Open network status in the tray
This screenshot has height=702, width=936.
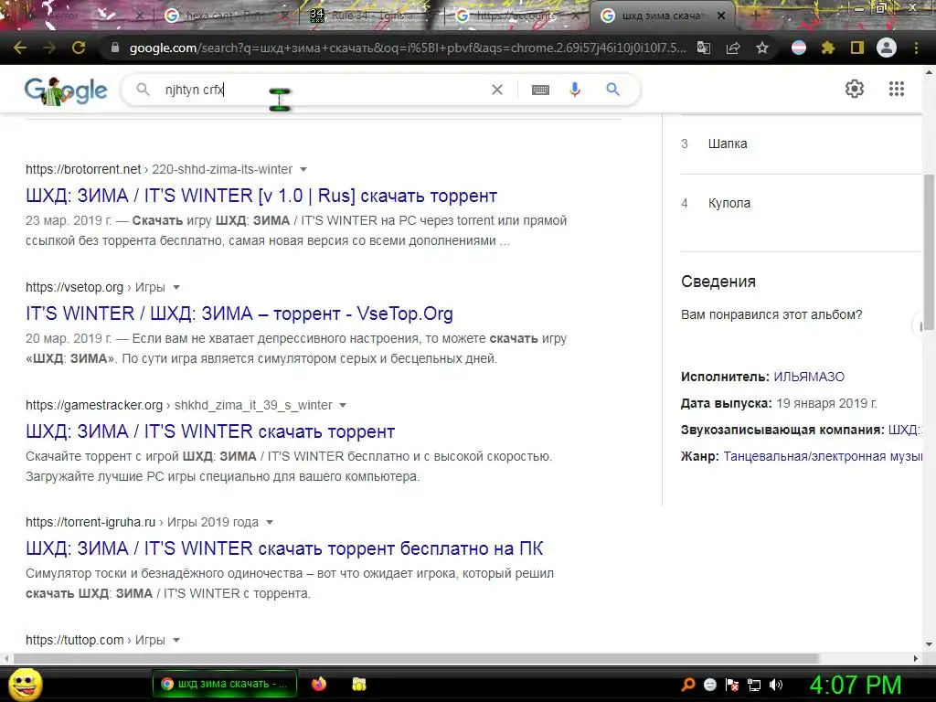[x=754, y=685]
